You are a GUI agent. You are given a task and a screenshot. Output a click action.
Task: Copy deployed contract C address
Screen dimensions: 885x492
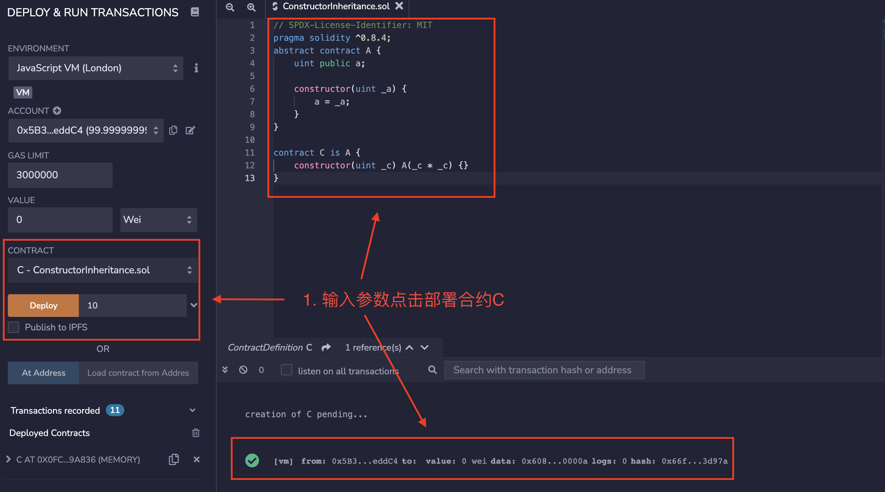[x=174, y=459]
